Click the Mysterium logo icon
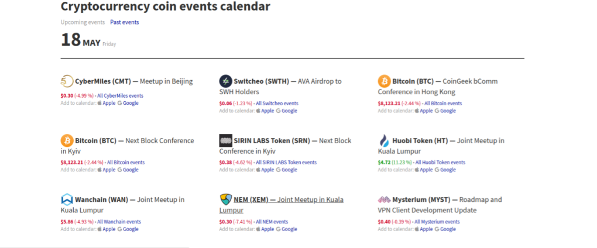This screenshot has width=597, height=248. (x=384, y=199)
